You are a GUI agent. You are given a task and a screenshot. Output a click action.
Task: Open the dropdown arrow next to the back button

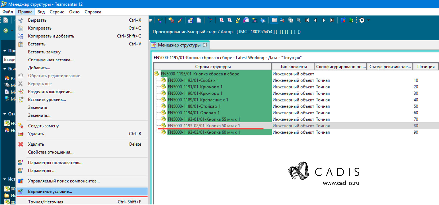(12, 31)
